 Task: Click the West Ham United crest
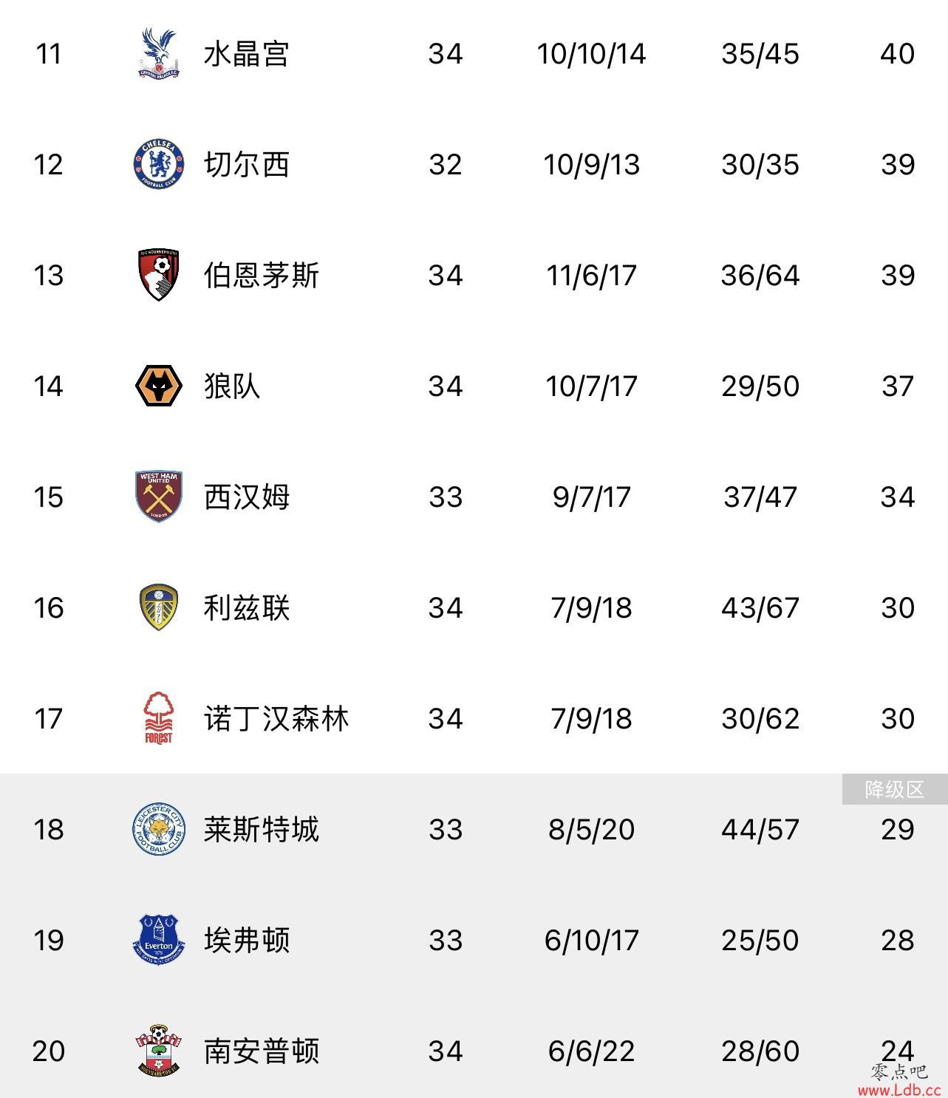point(158,497)
